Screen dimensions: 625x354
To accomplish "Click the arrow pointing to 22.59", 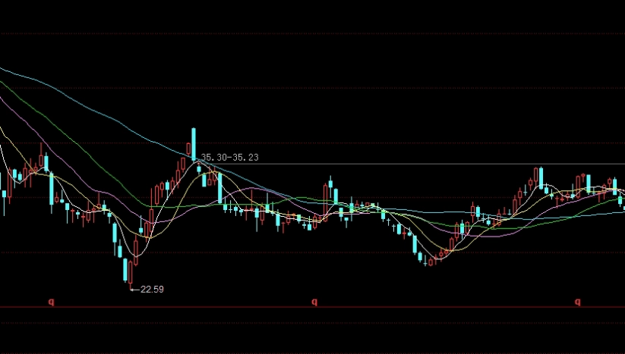I will 134,289.
